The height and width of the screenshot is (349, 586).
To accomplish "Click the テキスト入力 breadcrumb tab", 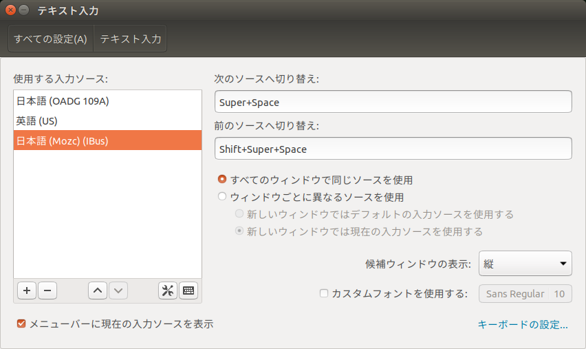I will click(x=131, y=39).
